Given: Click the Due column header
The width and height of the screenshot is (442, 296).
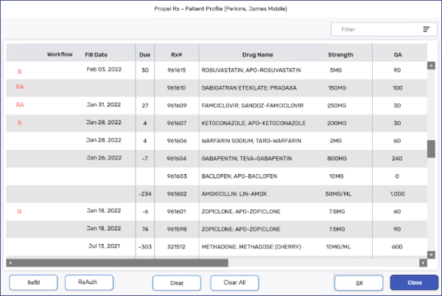Looking at the screenshot, I should point(144,54).
